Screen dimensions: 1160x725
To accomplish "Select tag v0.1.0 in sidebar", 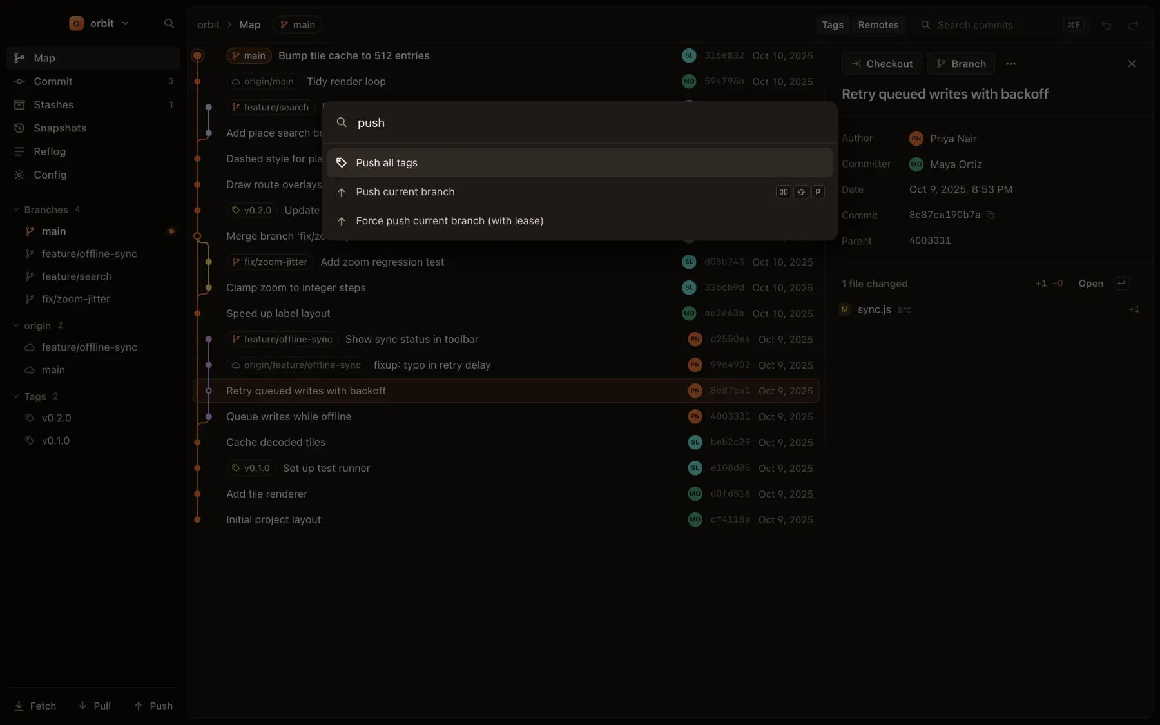I will 93,441.
